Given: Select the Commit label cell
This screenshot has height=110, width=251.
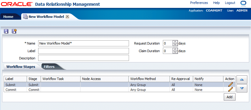Looking at the screenshot, I should pos(15,90).
